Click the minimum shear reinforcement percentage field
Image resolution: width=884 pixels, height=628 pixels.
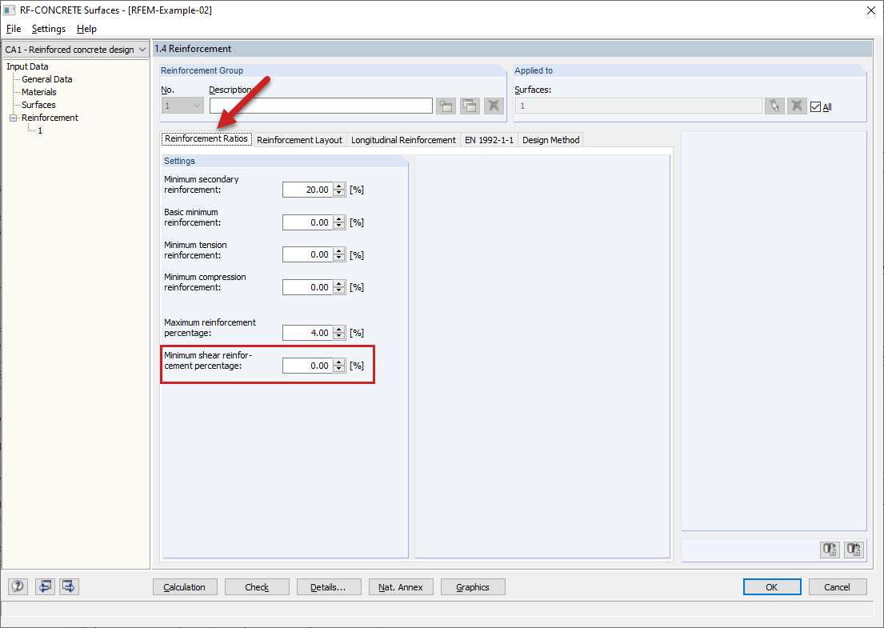pos(308,366)
